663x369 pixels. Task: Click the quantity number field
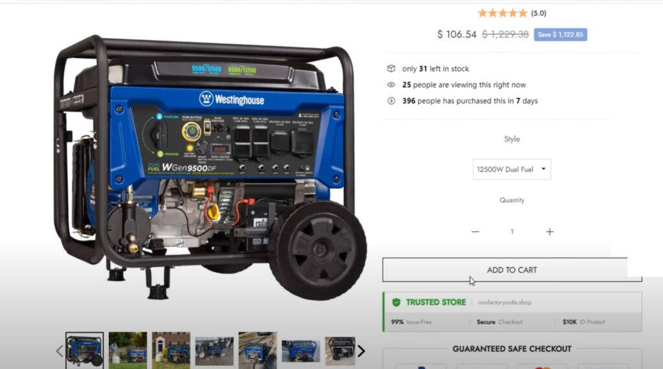click(x=511, y=232)
